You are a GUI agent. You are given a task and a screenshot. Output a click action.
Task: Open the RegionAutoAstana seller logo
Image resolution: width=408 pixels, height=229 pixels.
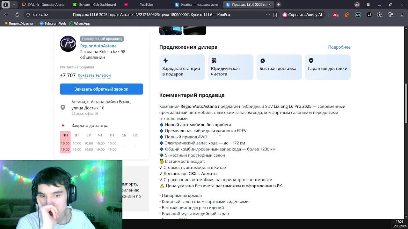point(68,44)
